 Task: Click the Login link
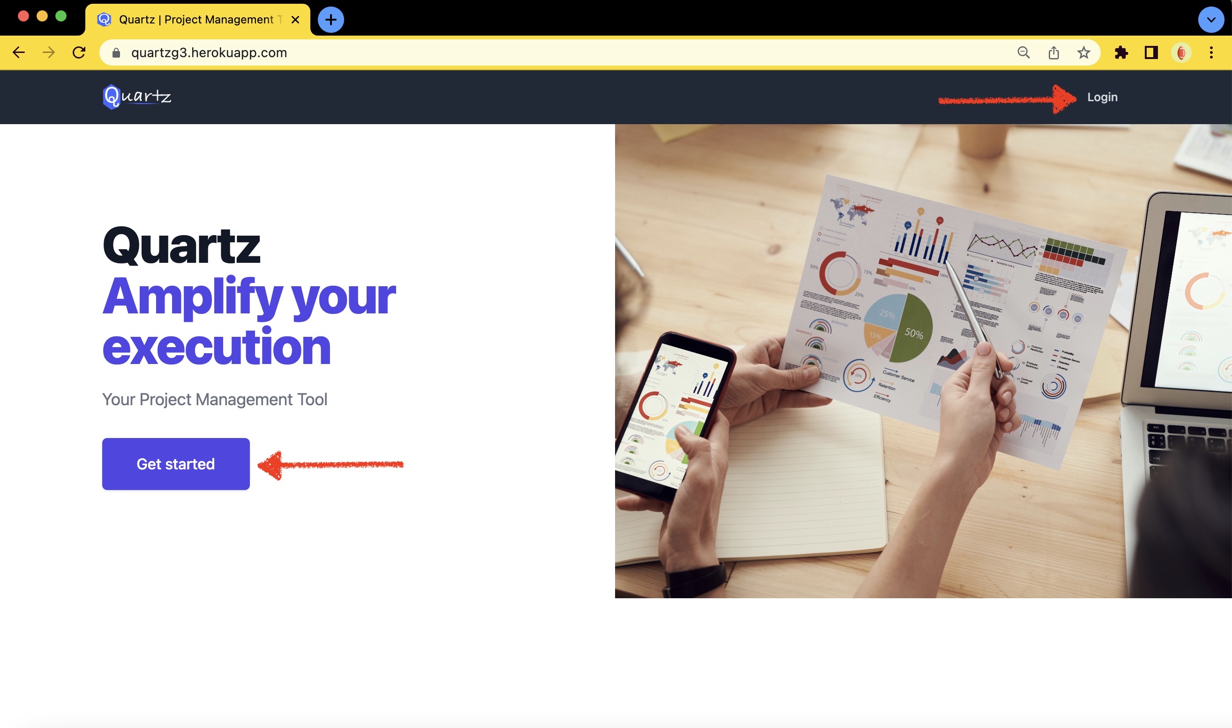pos(1102,96)
